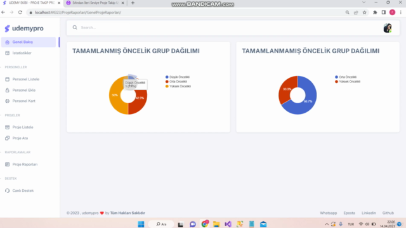
Task: Open the taskbar clock and date
Action: [x=388, y=224]
